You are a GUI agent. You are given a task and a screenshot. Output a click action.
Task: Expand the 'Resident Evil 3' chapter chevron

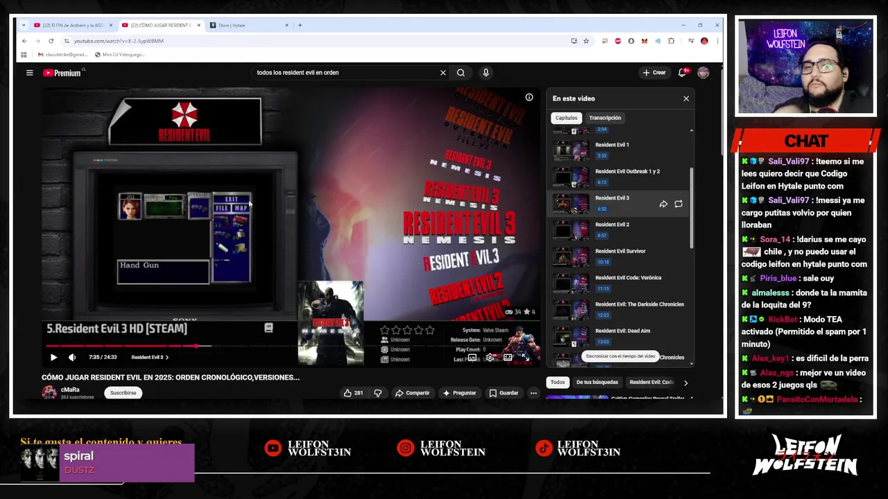(x=166, y=358)
